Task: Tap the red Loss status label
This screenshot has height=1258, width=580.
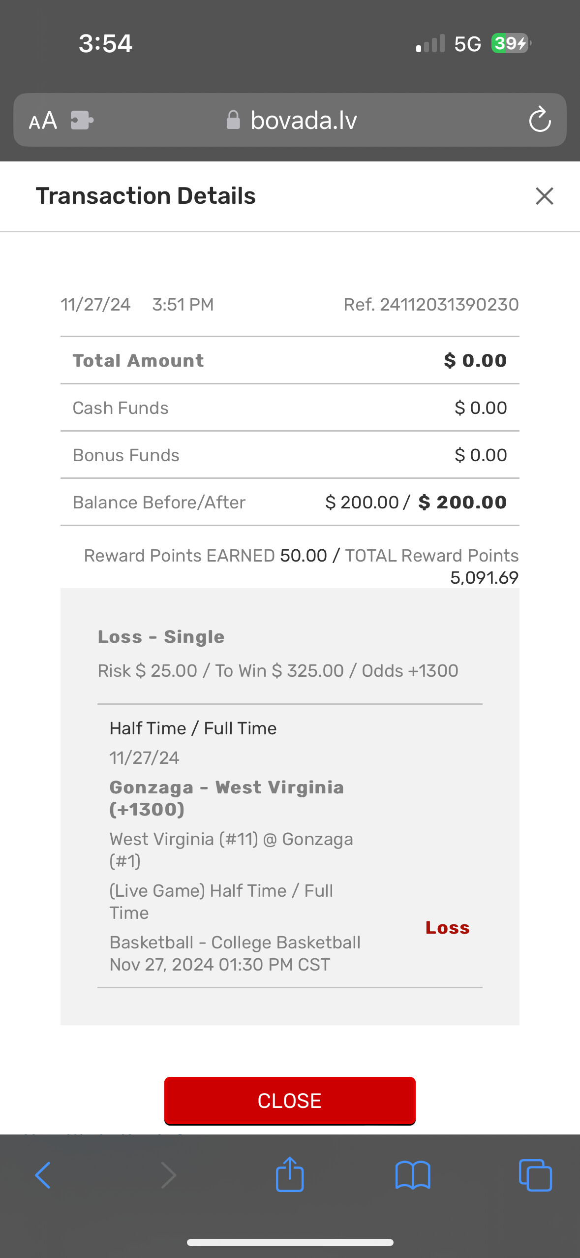Action: coord(447,928)
